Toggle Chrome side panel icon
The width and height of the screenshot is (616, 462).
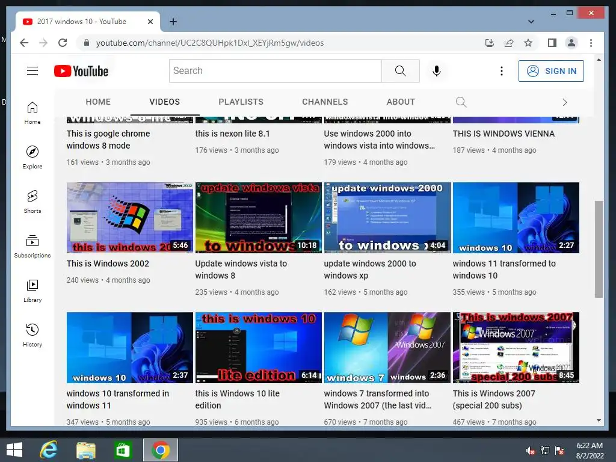pyautogui.click(x=552, y=43)
